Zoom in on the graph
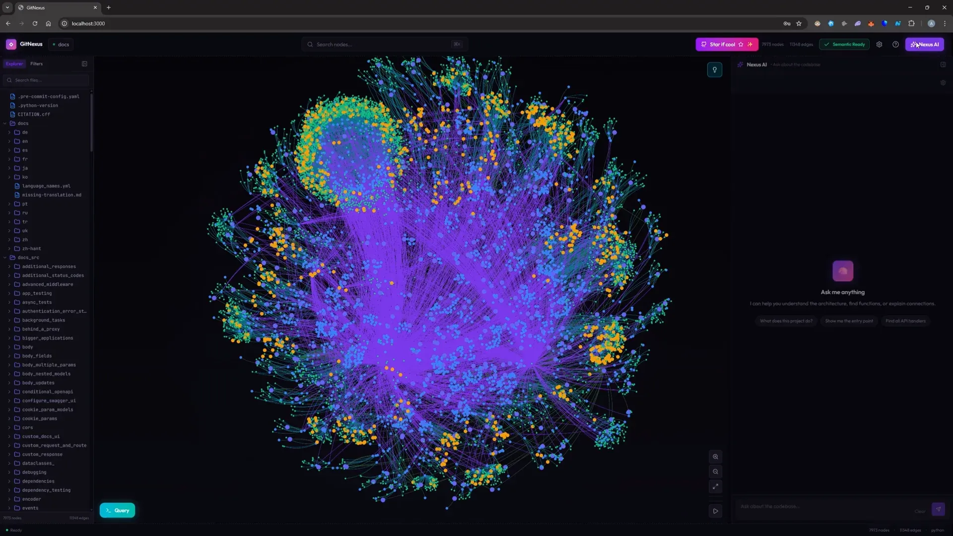 [x=715, y=457]
